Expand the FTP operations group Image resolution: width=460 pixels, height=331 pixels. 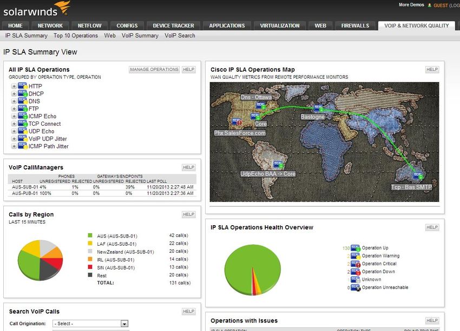pyautogui.click(x=14, y=109)
